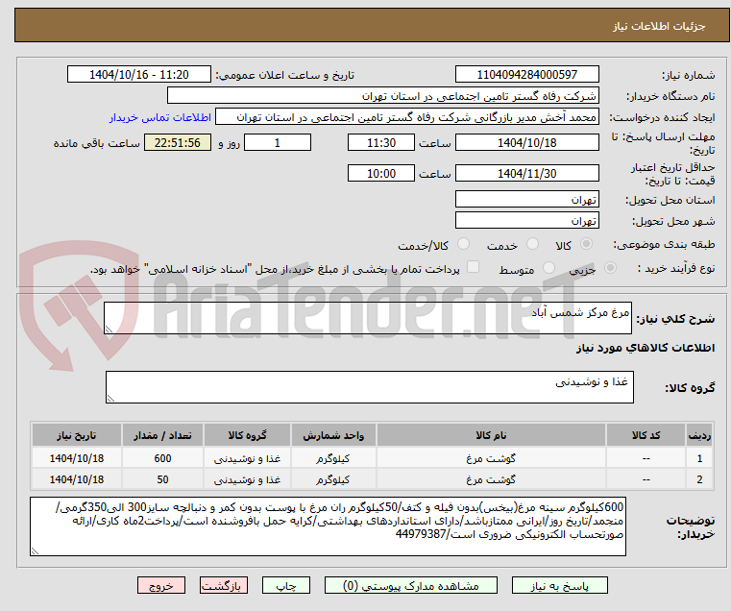This screenshot has height=611, width=731.
Task: Click the بازگشت back button
Action: pyautogui.click(x=223, y=585)
